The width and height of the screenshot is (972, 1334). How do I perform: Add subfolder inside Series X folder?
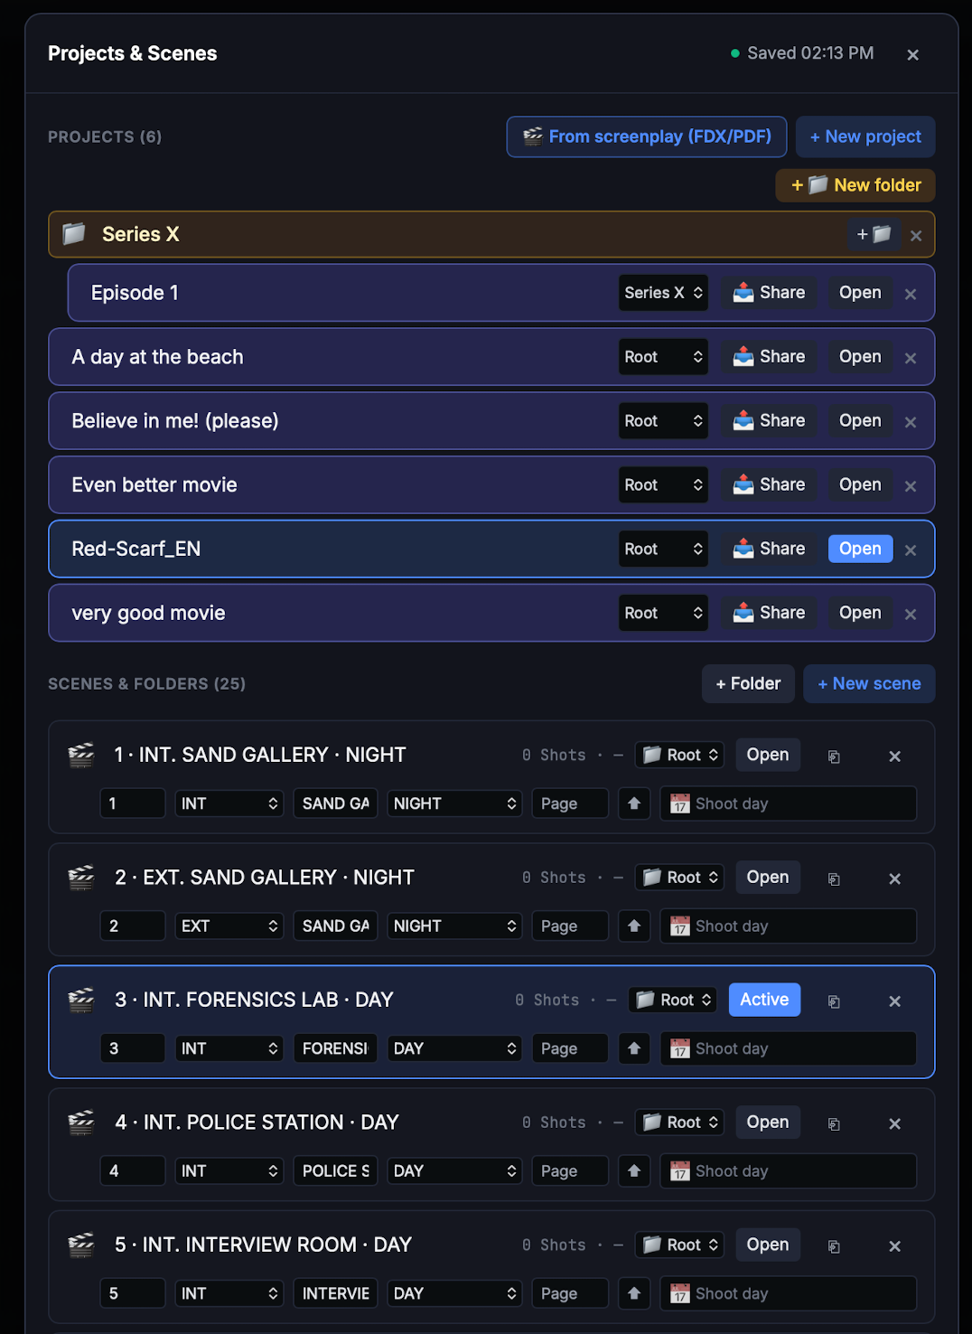(x=874, y=235)
